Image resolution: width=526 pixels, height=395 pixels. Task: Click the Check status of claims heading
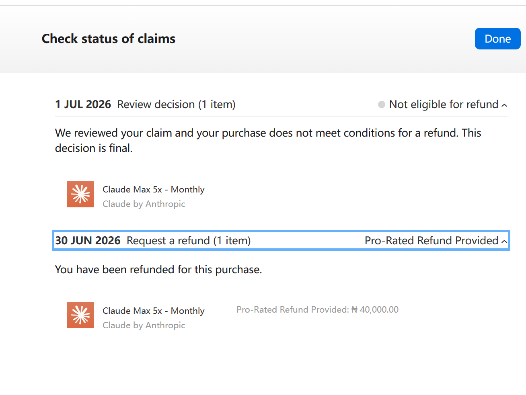coord(109,39)
